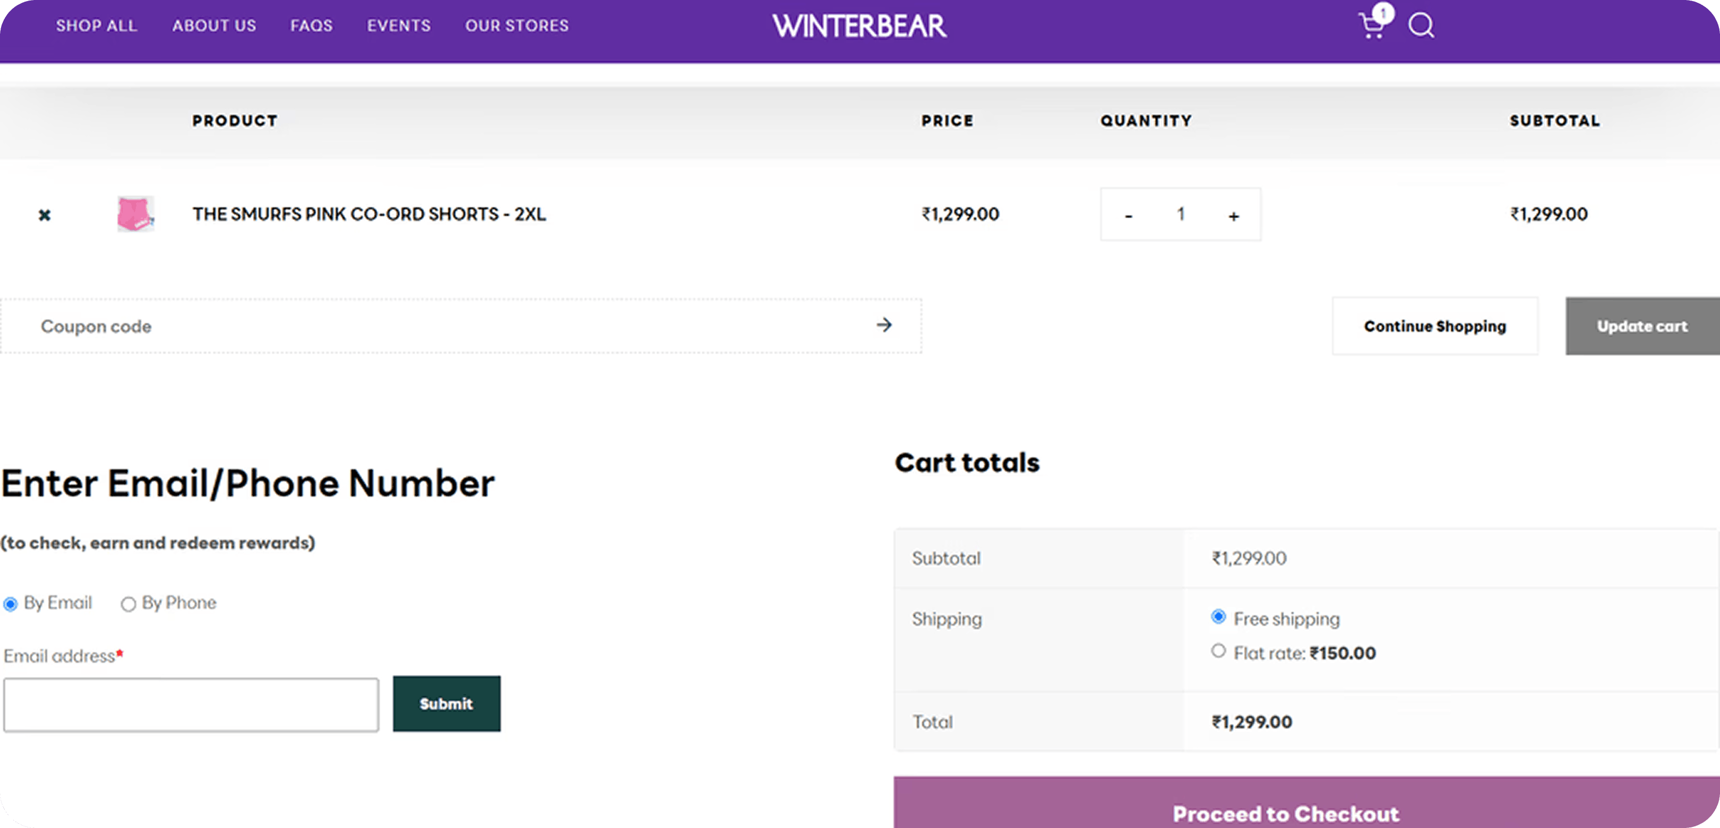Open the Shop All menu
Image resolution: width=1720 pixels, height=828 pixels.
96,25
